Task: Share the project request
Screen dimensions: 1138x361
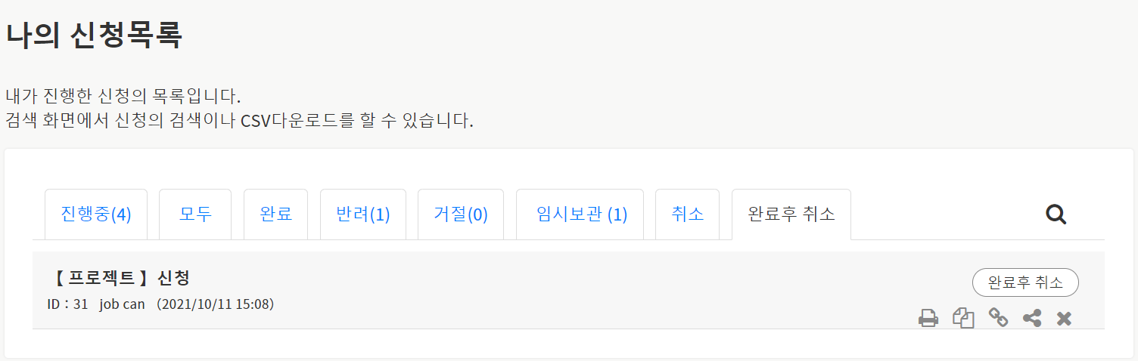Action: (x=1032, y=319)
